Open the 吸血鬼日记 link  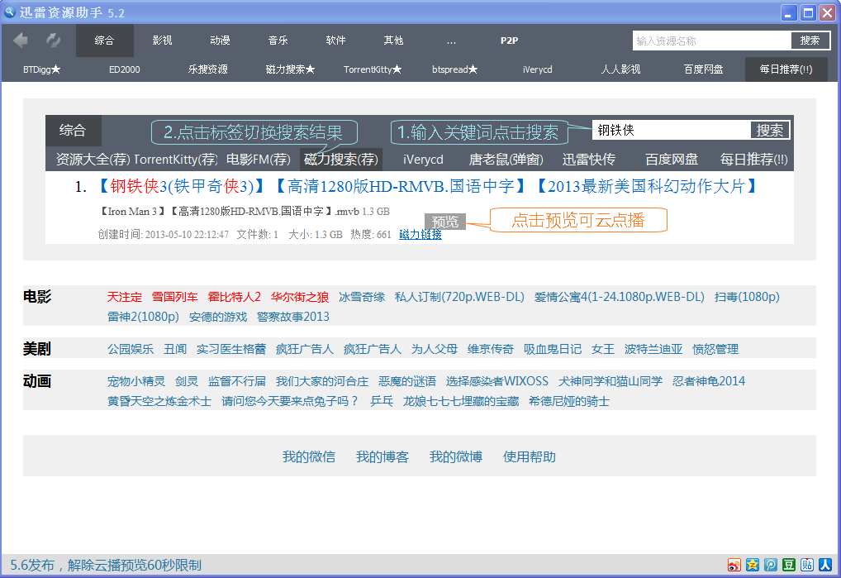click(x=553, y=350)
